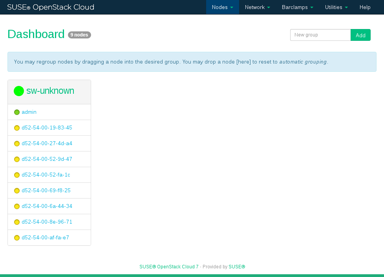Click the green sw-unknown group status circle
The height and width of the screenshot is (277, 384).
click(x=19, y=91)
